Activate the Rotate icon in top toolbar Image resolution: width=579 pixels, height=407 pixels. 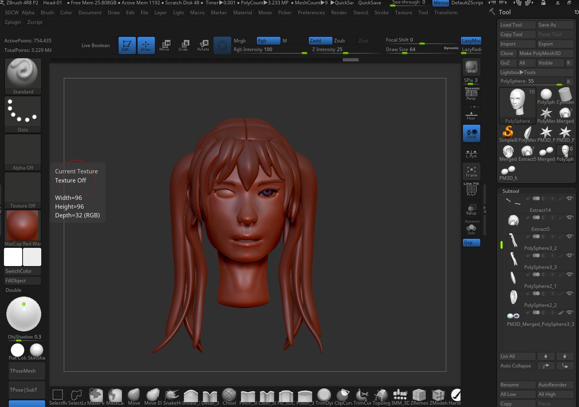tap(203, 45)
